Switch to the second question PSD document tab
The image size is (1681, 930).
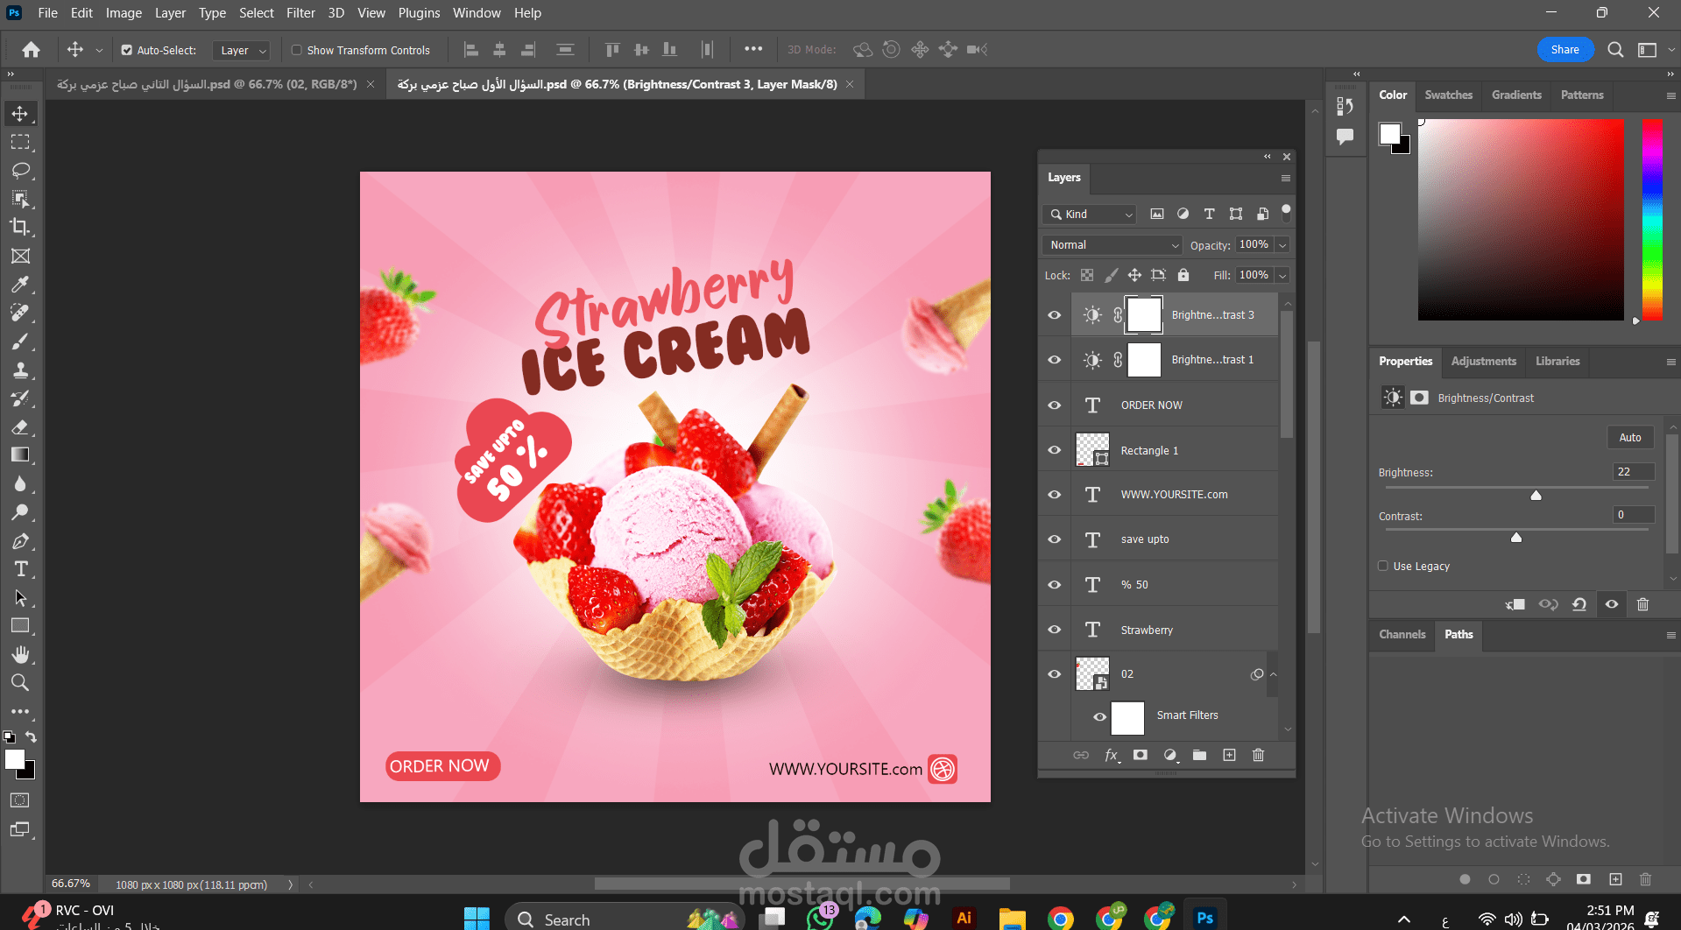click(207, 84)
